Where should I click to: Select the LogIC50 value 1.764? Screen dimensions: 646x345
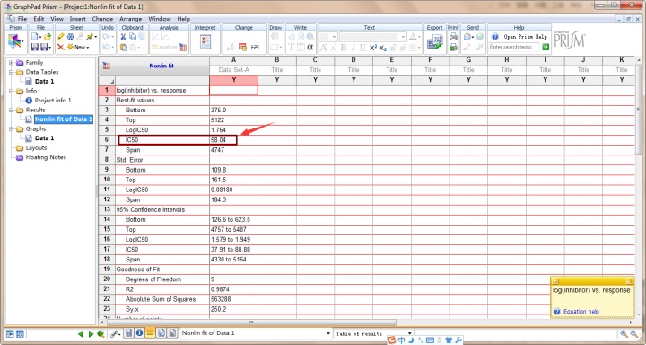coord(233,130)
